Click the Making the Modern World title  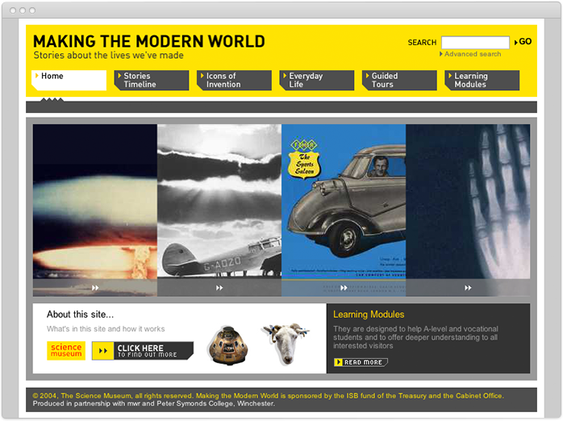pyautogui.click(x=149, y=41)
